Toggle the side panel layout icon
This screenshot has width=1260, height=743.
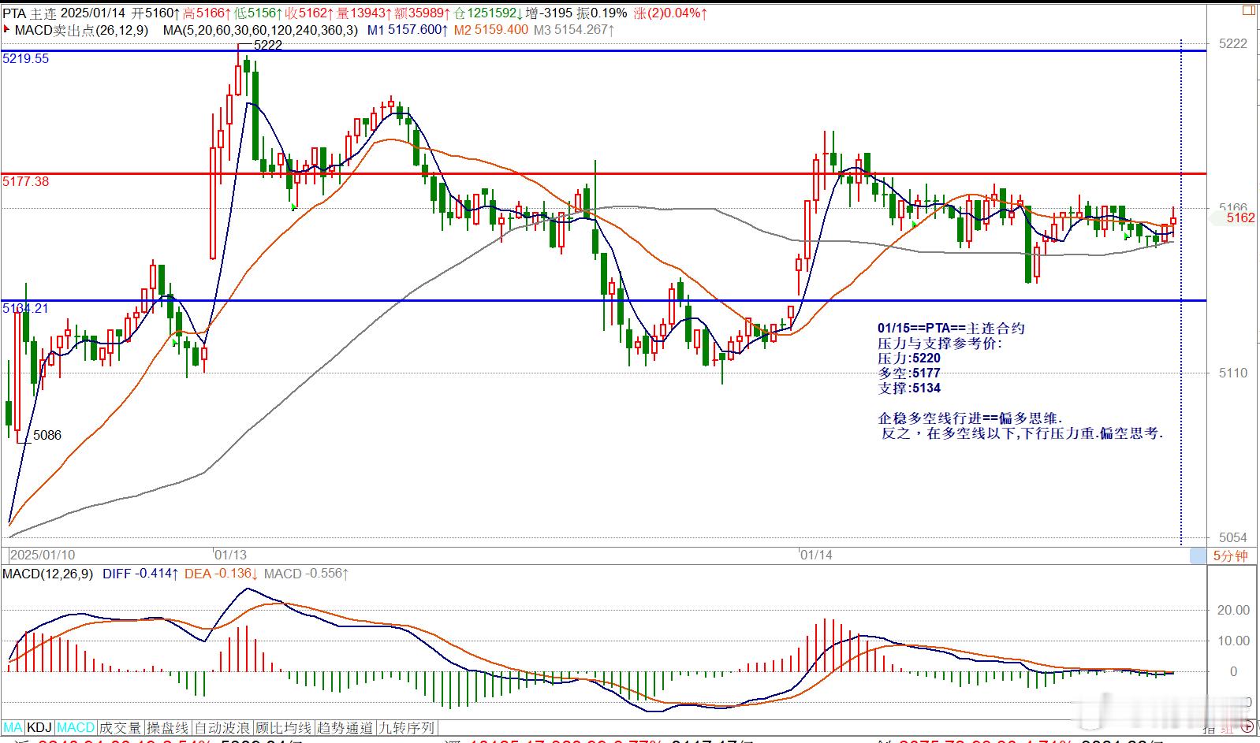coord(1248,10)
